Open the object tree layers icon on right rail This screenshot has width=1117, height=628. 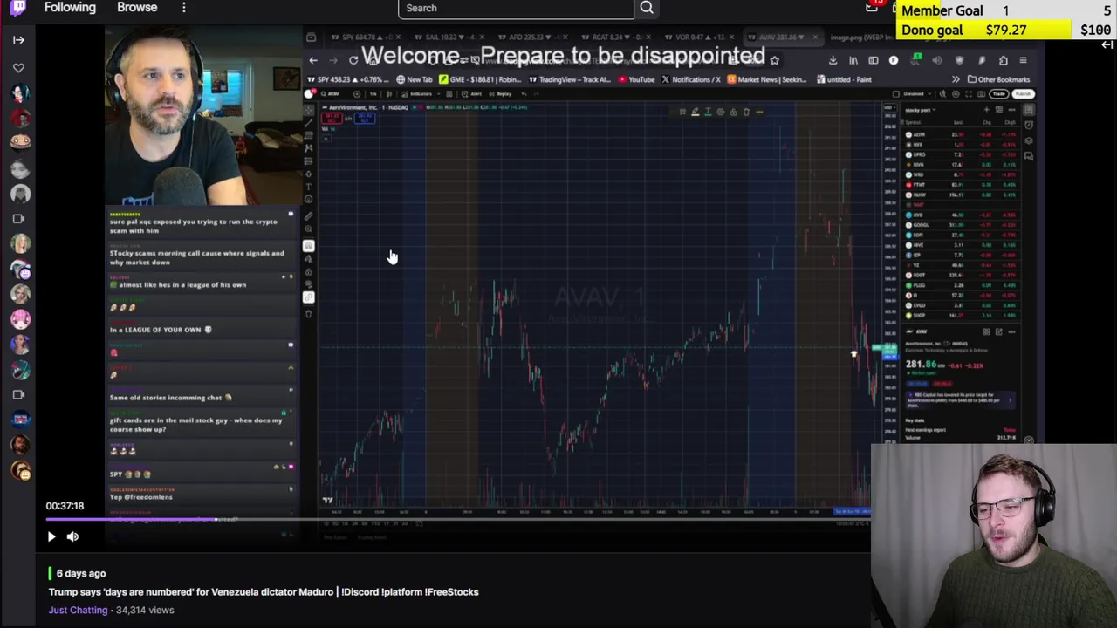1029,140
